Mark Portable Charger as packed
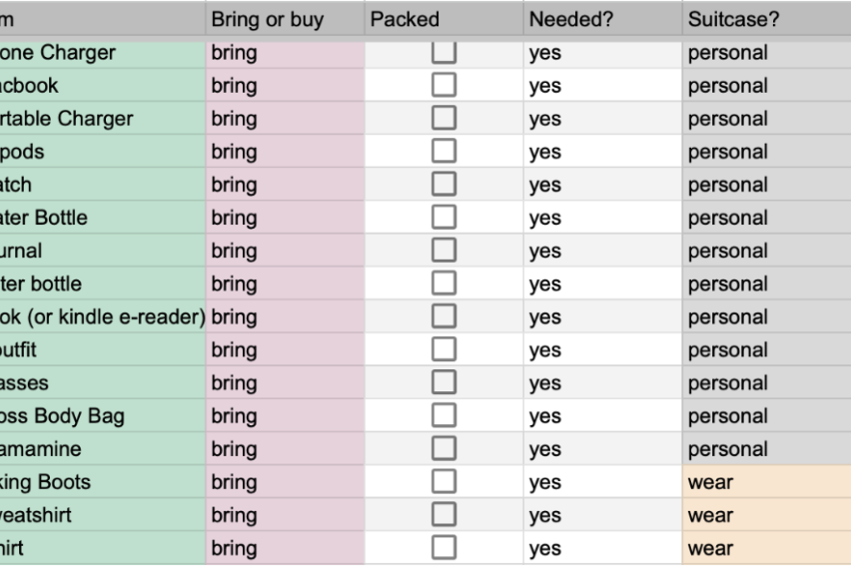 click(443, 119)
